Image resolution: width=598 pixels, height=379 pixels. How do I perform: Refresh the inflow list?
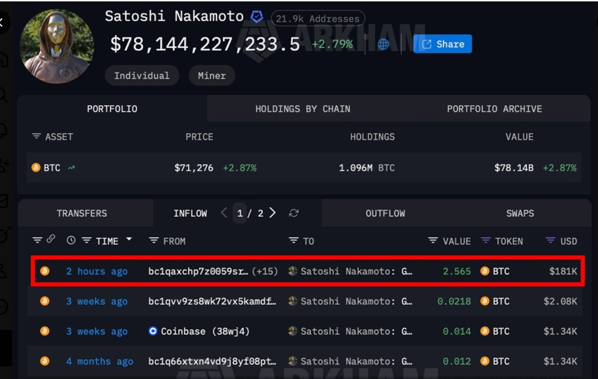294,213
